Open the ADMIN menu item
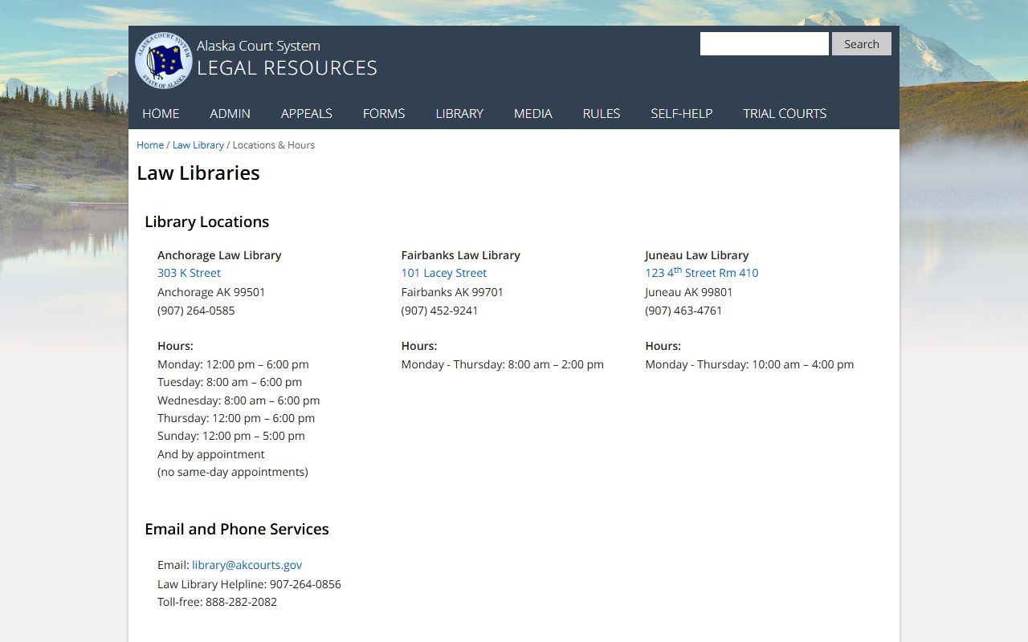Screen dimensions: 1028x642 (x=230, y=113)
